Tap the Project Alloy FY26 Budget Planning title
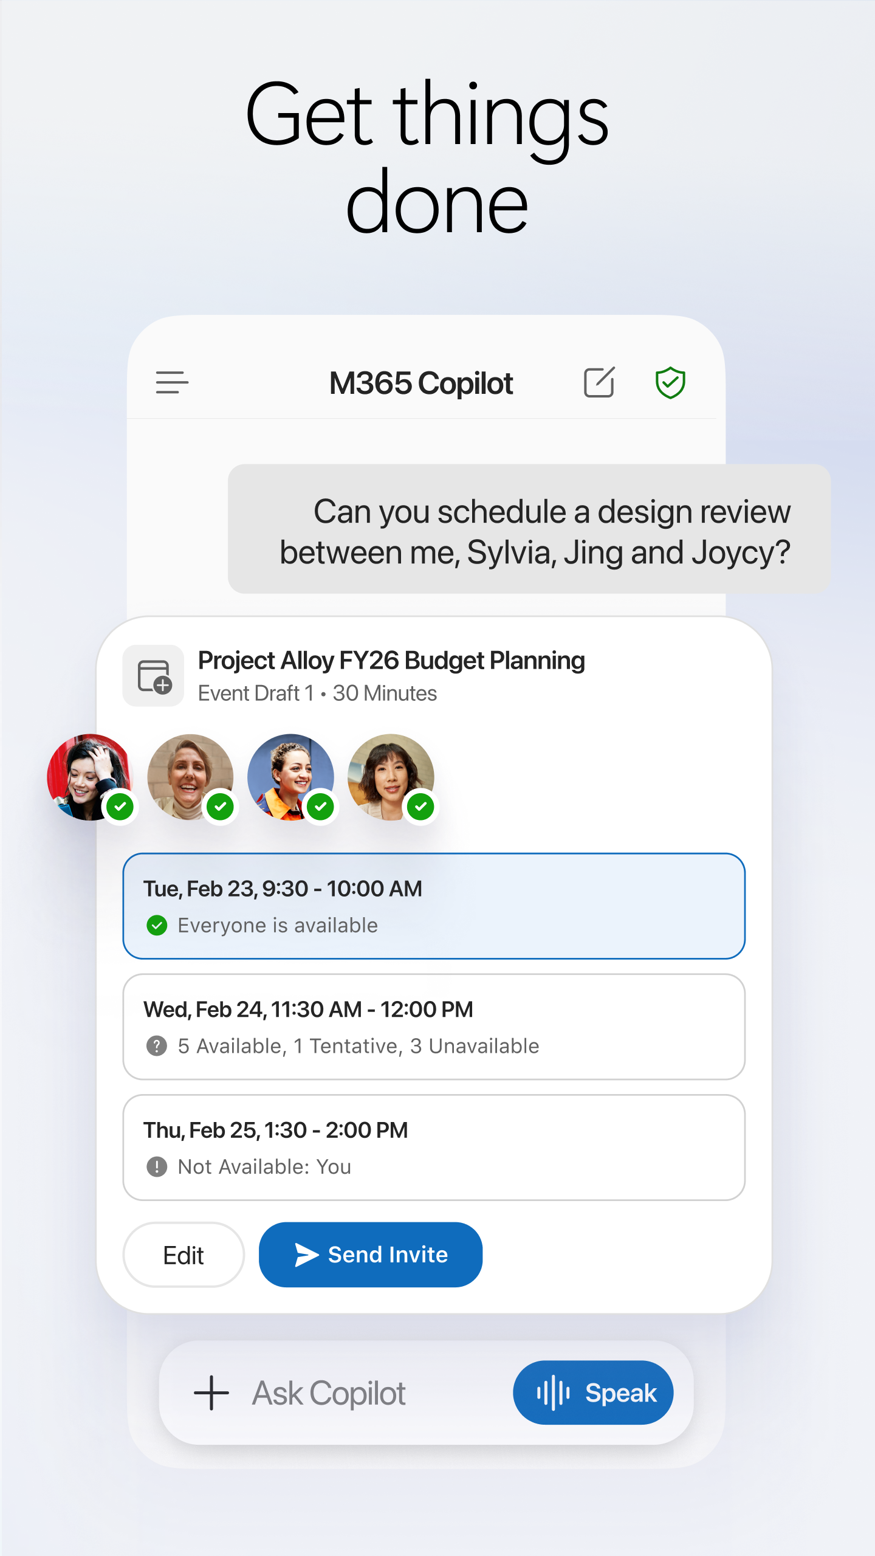875x1556 pixels. tap(391, 661)
